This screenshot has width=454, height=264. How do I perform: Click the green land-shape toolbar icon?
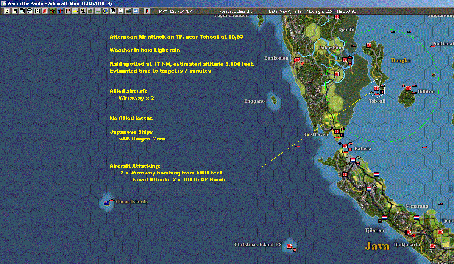(x=90, y=11)
